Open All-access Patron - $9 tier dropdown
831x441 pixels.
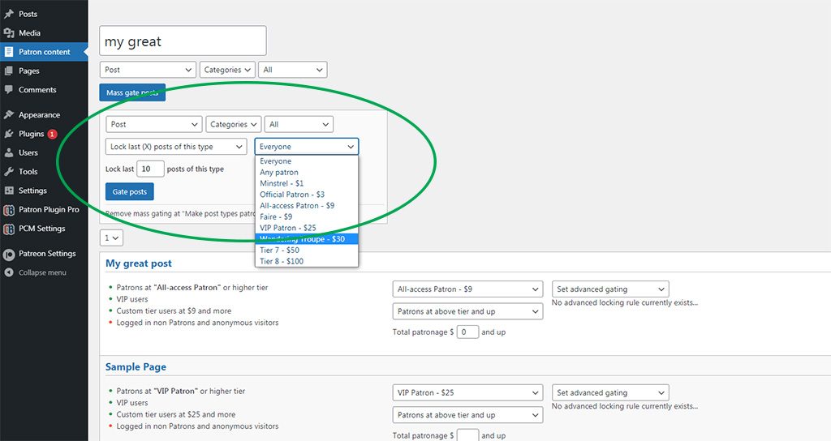pyautogui.click(x=468, y=289)
